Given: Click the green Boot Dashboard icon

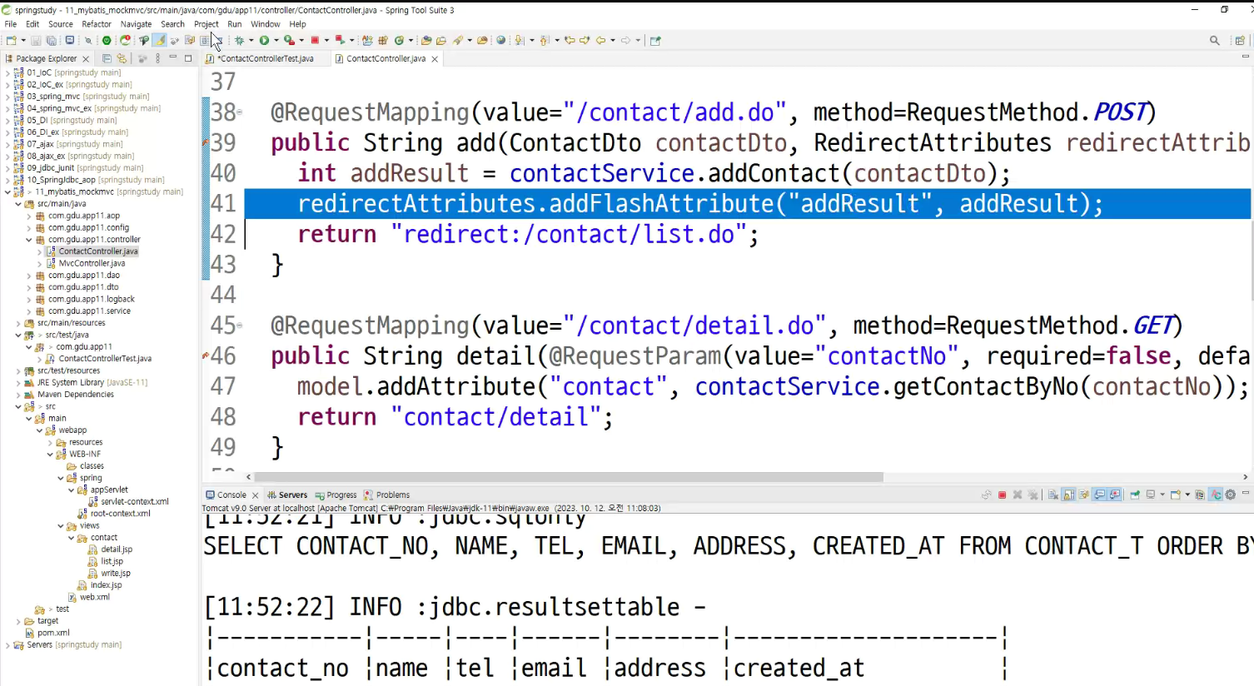Looking at the screenshot, I should tap(107, 40).
